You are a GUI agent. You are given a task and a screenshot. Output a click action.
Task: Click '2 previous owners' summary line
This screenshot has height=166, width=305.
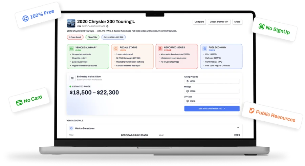click(80, 62)
